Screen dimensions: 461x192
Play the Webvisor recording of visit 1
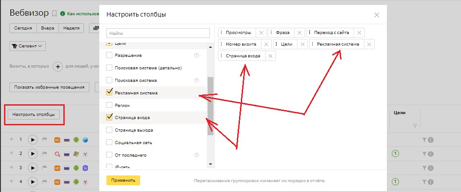(x=33, y=140)
